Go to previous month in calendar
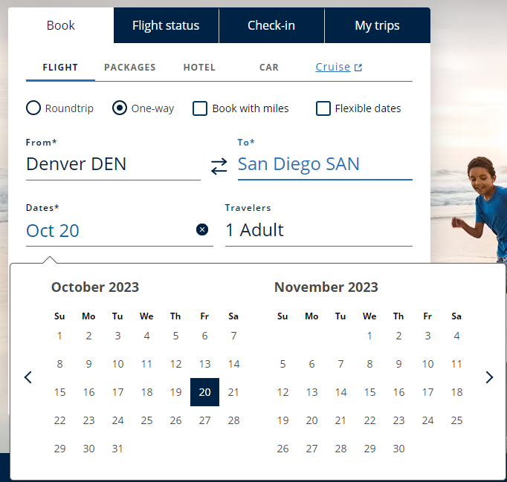The height and width of the screenshot is (482, 507). tap(28, 377)
